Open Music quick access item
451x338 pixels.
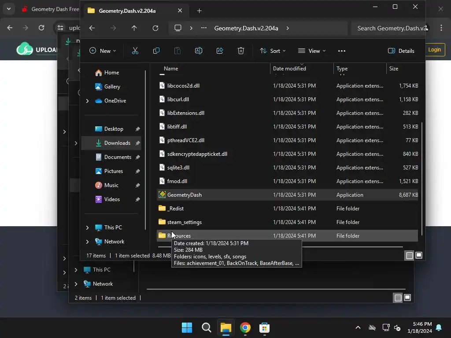pyautogui.click(x=111, y=185)
